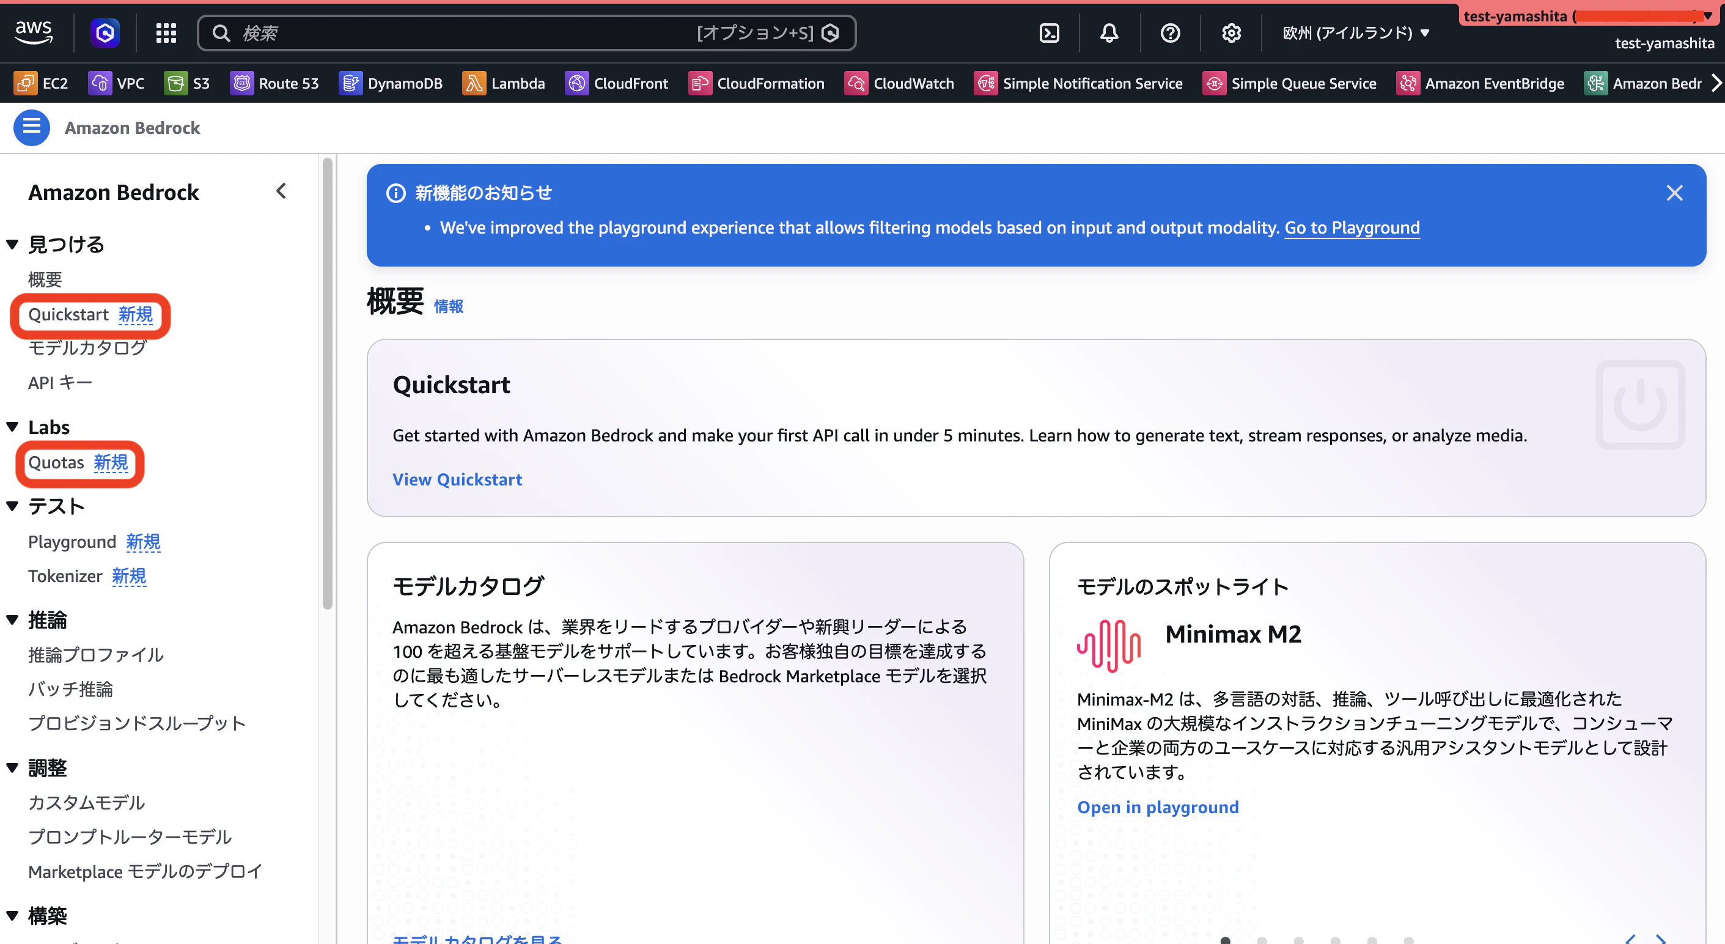Click the Amazon Bedrock breadcrumb title
Image resolution: width=1725 pixels, height=944 pixels.
[x=132, y=127]
